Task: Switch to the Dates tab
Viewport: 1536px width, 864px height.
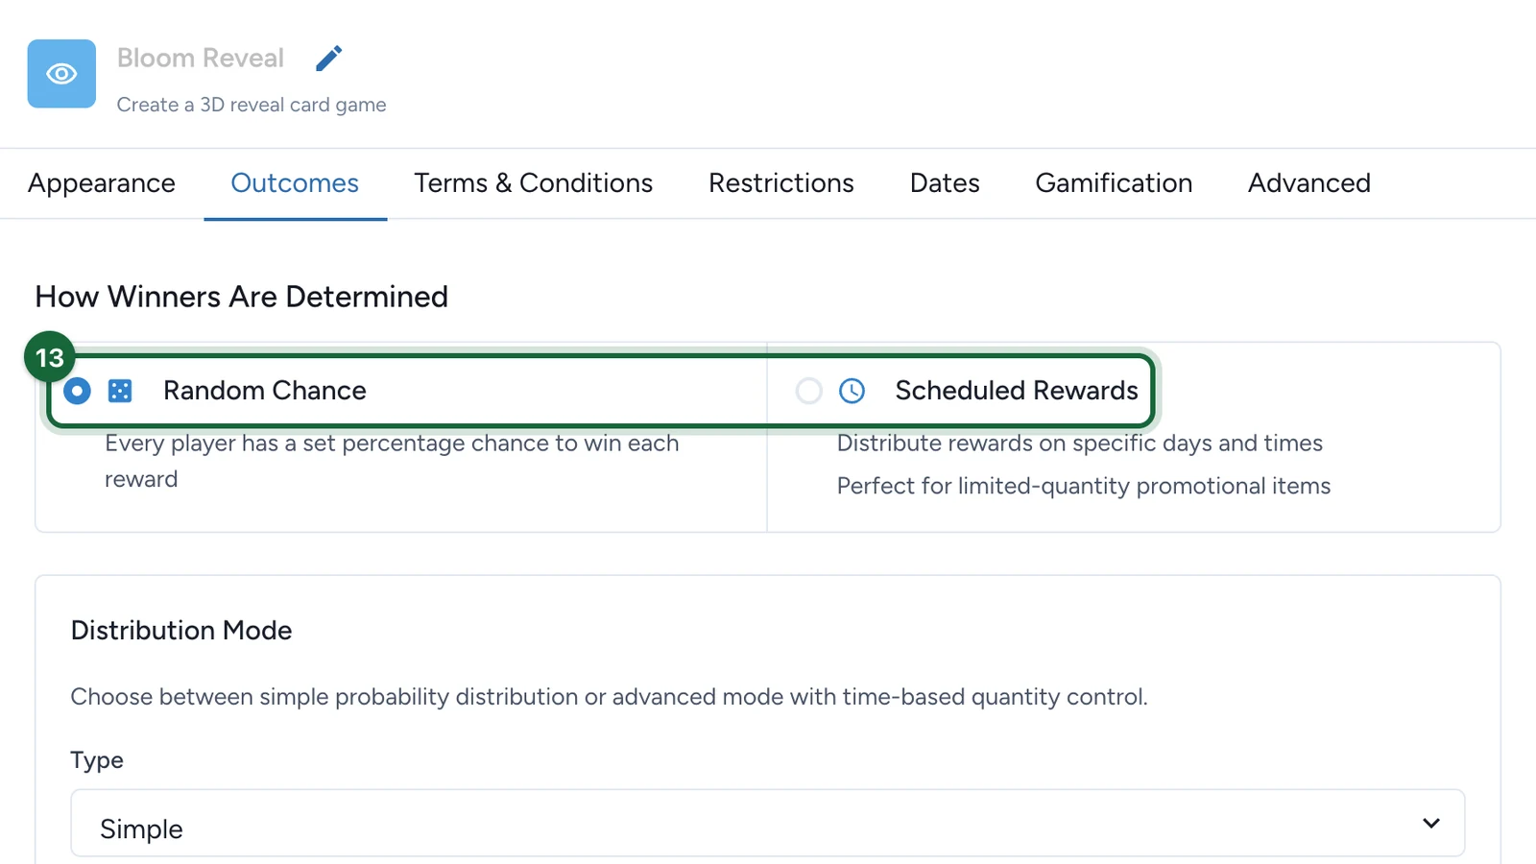Action: tap(945, 183)
